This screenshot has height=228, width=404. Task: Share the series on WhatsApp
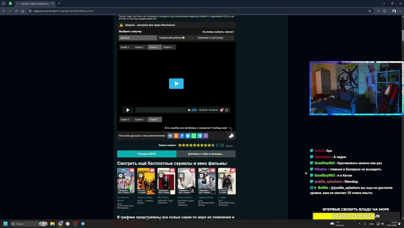coord(194,136)
